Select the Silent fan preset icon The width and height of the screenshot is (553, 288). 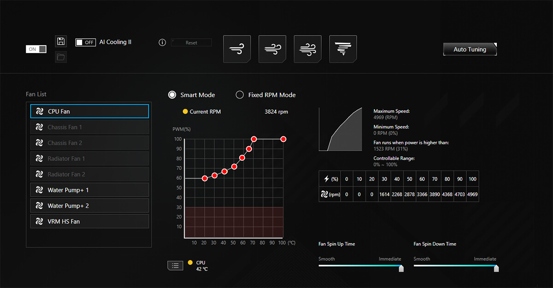[x=237, y=49]
